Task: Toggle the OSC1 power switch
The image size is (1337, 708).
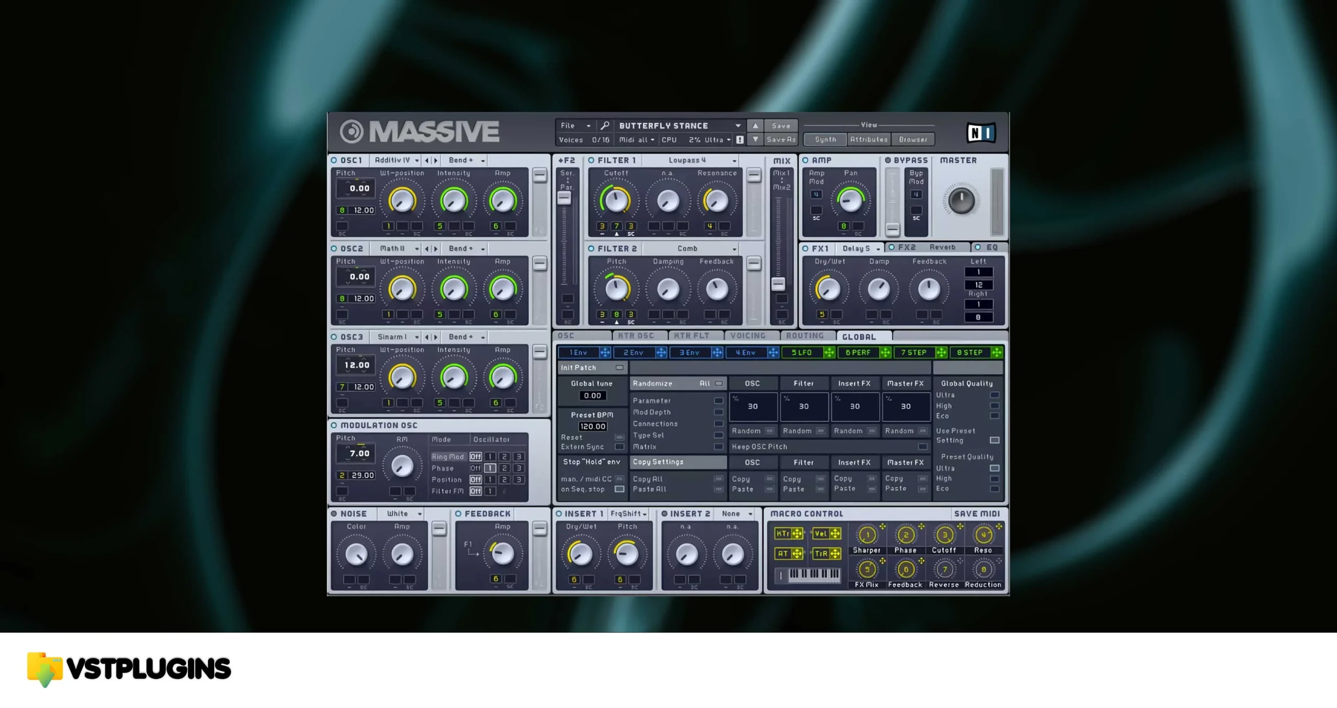Action: click(334, 161)
